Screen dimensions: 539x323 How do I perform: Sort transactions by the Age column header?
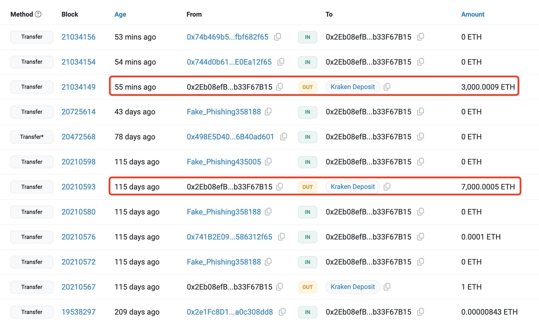pos(120,14)
